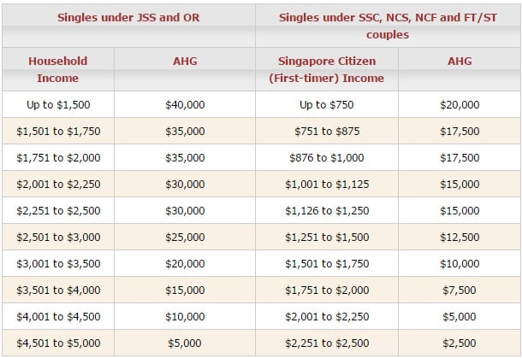Click the $40,000 AHG cell
522x358 pixels.
tap(185, 105)
